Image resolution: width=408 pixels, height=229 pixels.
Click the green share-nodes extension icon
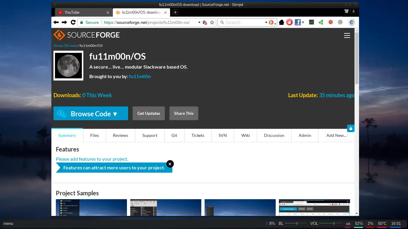321,22
